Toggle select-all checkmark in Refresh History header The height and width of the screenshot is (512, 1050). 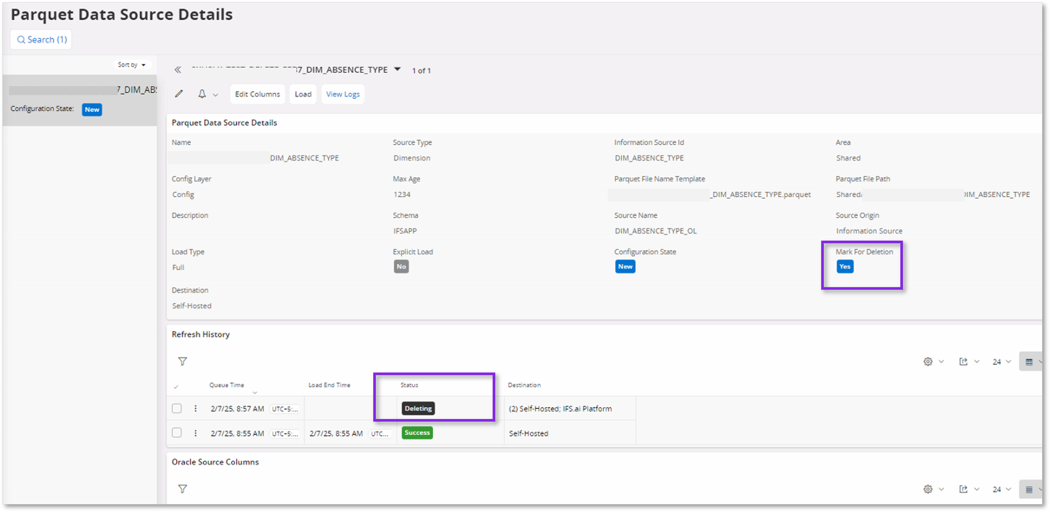[176, 387]
